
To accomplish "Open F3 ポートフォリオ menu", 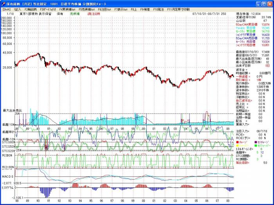I will pos(48,10).
